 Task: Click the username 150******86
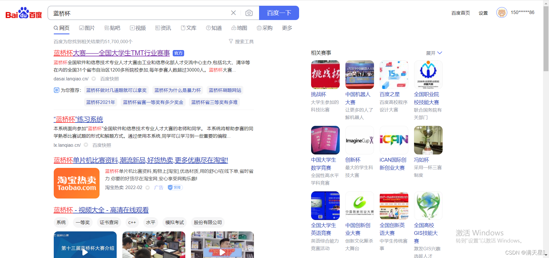click(522, 13)
